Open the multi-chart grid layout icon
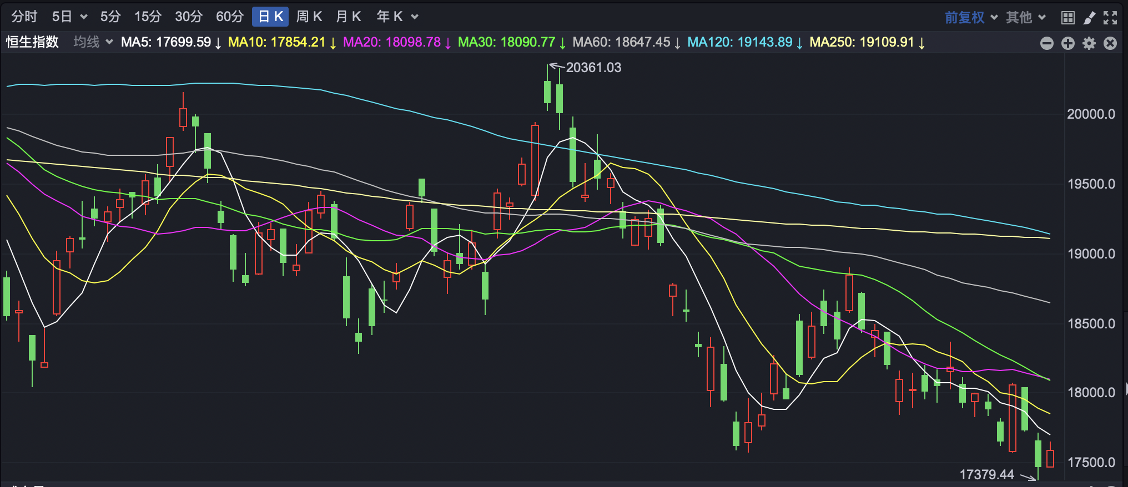The height and width of the screenshot is (487, 1128). (1067, 18)
